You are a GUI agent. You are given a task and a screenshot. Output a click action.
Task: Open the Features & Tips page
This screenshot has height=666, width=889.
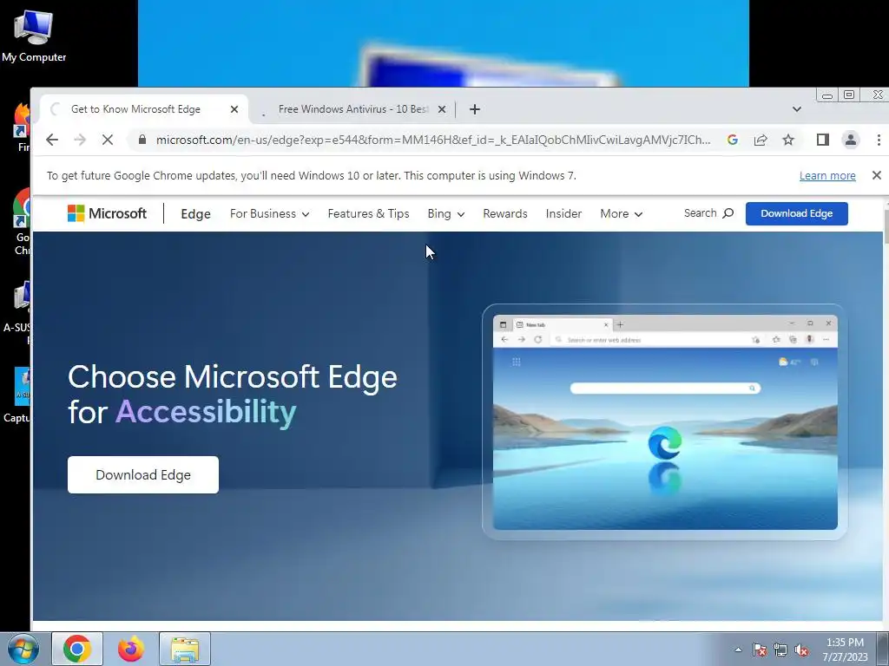(x=368, y=213)
